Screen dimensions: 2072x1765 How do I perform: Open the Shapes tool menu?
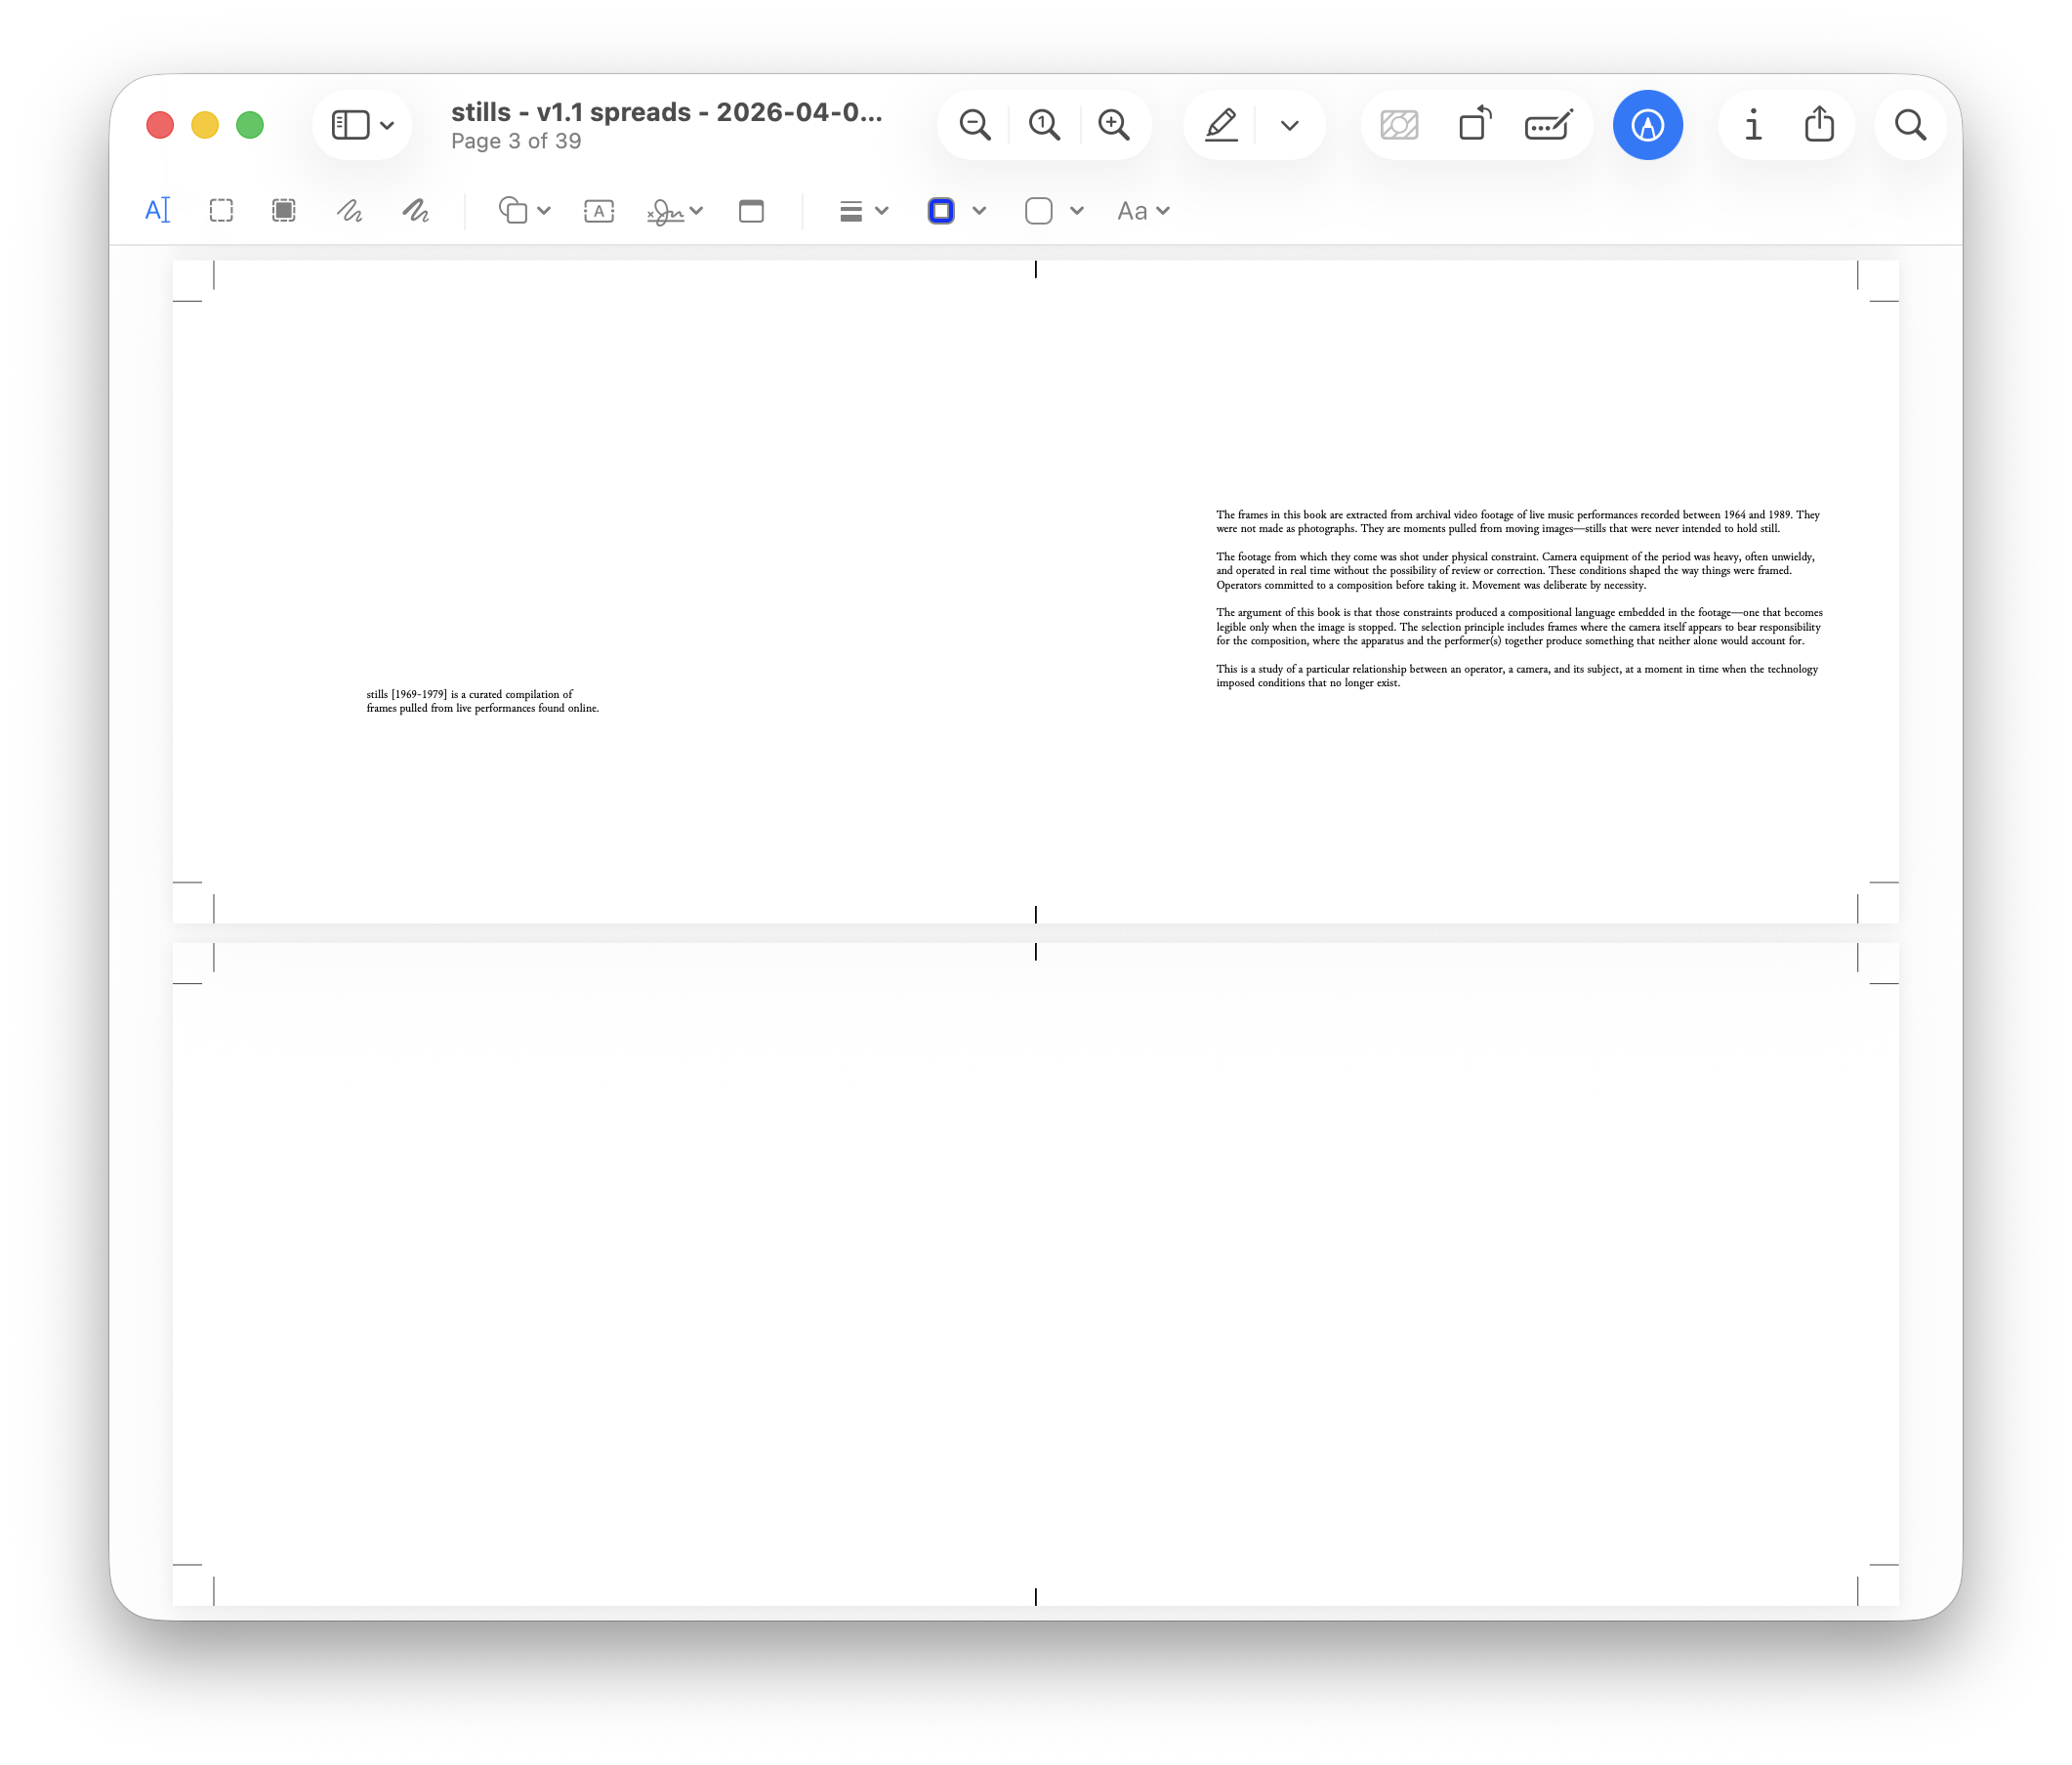(524, 211)
